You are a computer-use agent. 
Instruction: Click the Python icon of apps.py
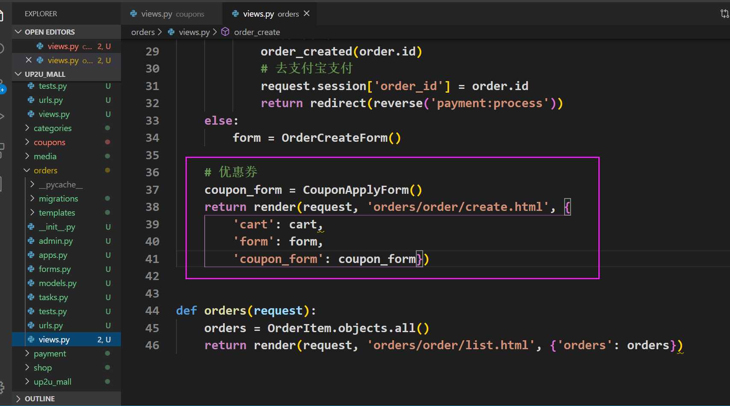click(x=31, y=255)
